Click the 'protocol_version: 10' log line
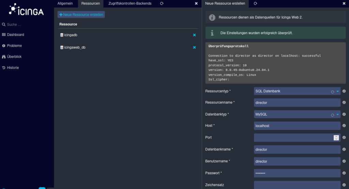Screen dimensions: 349x189 227,65
